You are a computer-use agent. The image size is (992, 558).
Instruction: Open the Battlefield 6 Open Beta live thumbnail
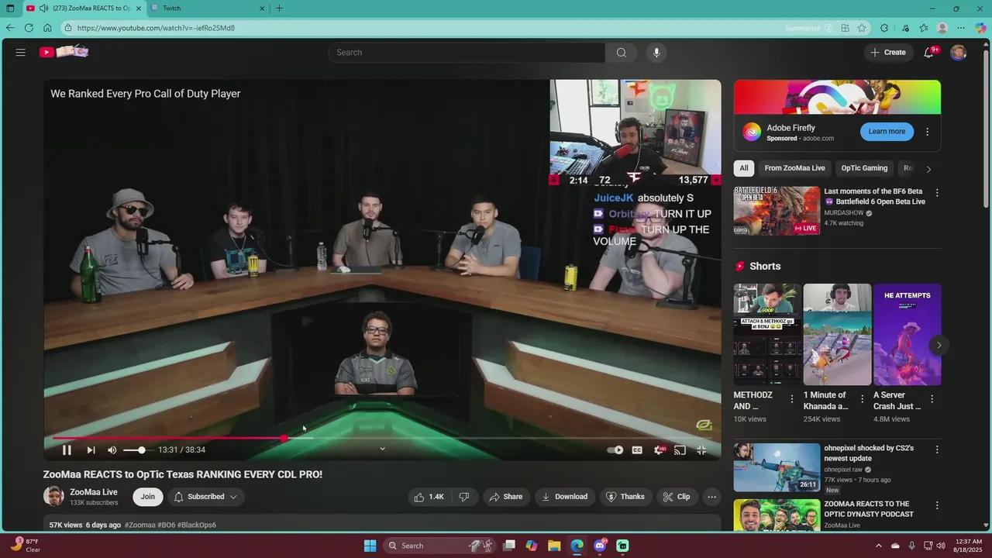tap(777, 211)
